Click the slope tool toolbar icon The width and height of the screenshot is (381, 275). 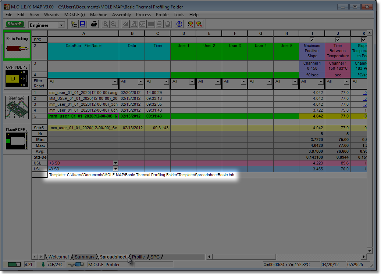pyautogui.click(x=125, y=24)
